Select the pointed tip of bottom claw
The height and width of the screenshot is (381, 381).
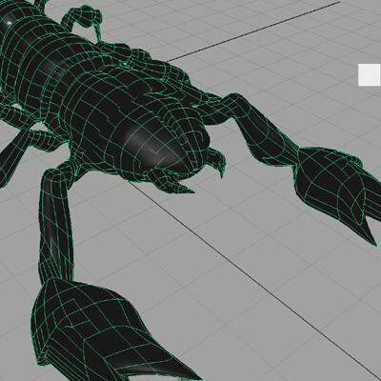pos(188,370)
